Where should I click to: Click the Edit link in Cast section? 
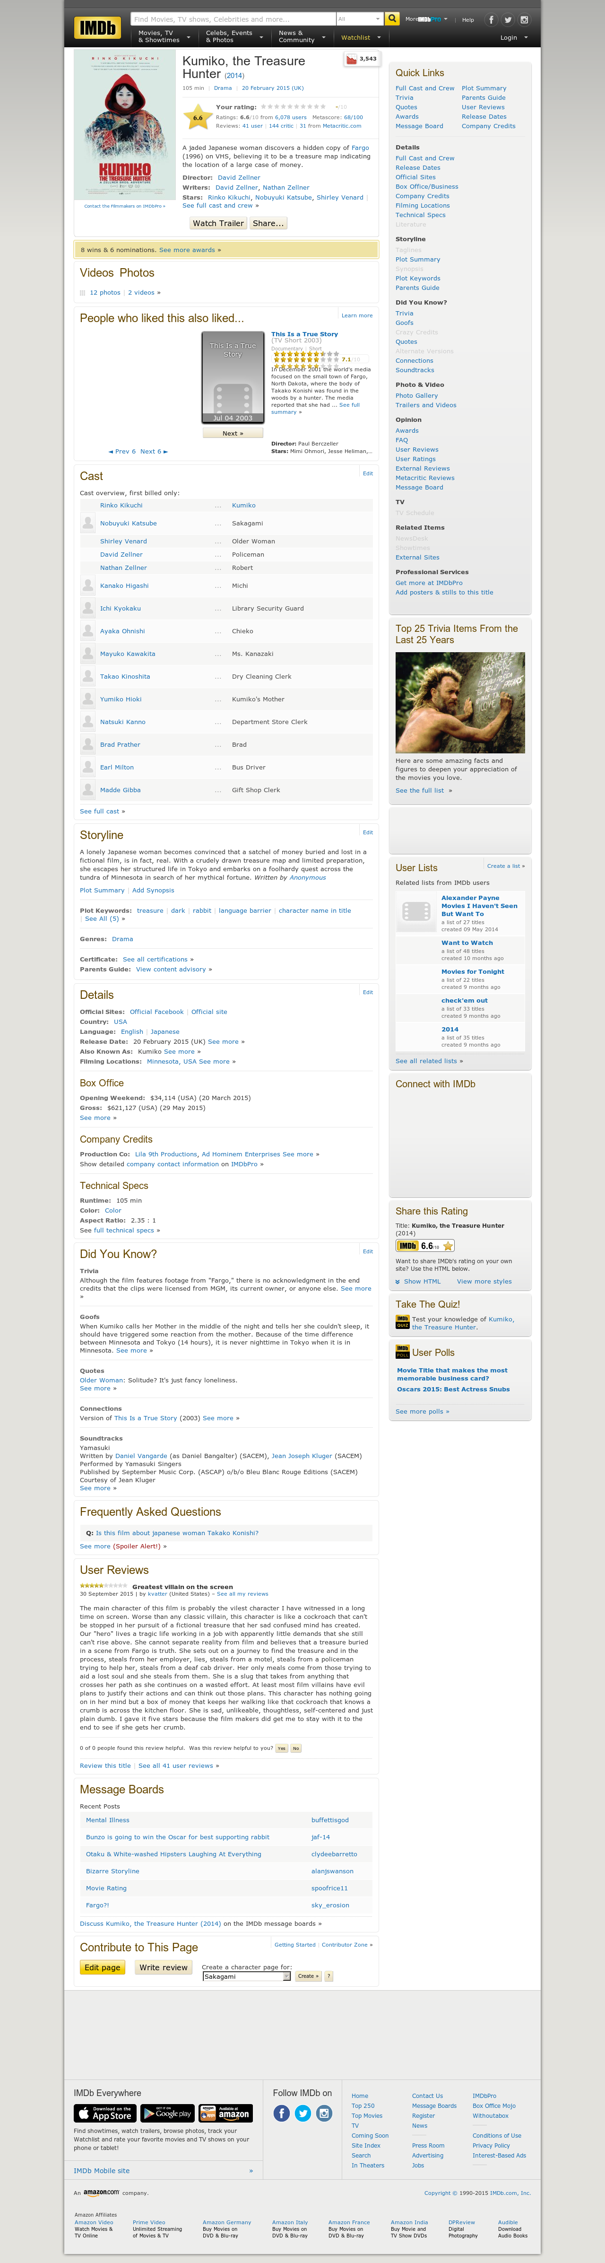pyautogui.click(x=368, y=472)
